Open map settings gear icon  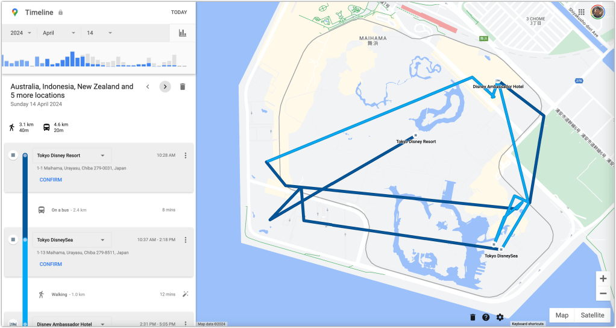tap(500, 317)
